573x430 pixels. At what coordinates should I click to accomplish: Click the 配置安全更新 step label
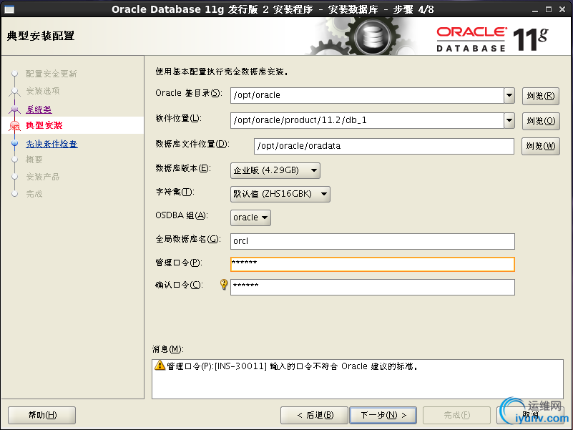tap(52, 74)
